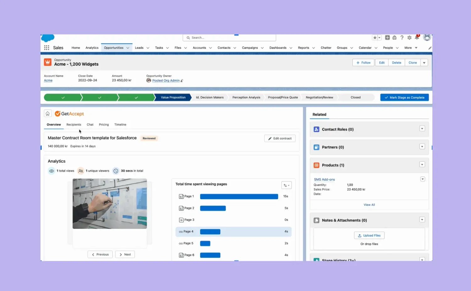
Task: View notifications via the bell icon
Action: pyautogui.click(x=417, y=37)
